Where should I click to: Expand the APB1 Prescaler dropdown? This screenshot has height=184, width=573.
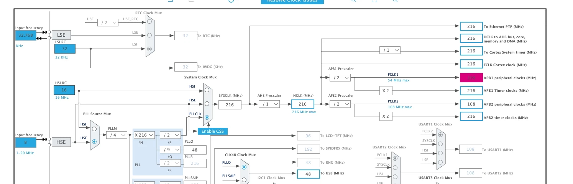[340, 78]
